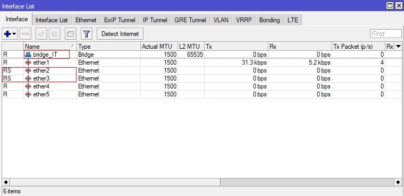Switch to the Interface tab

coord(17,19)
